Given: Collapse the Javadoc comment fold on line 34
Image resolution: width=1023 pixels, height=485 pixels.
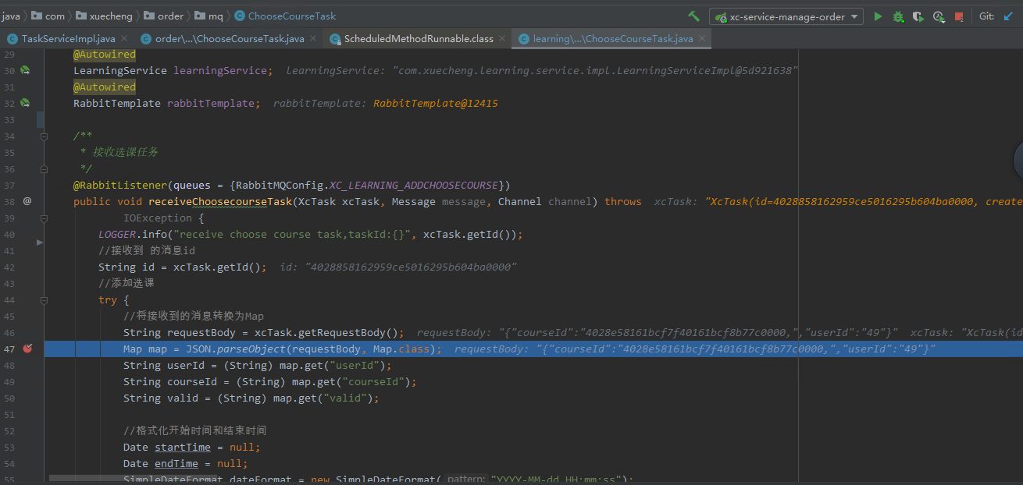Looking at the screenshot, I should click(x=45, y=136).
